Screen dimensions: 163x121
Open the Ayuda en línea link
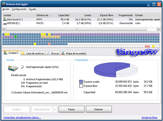point(149,118)
